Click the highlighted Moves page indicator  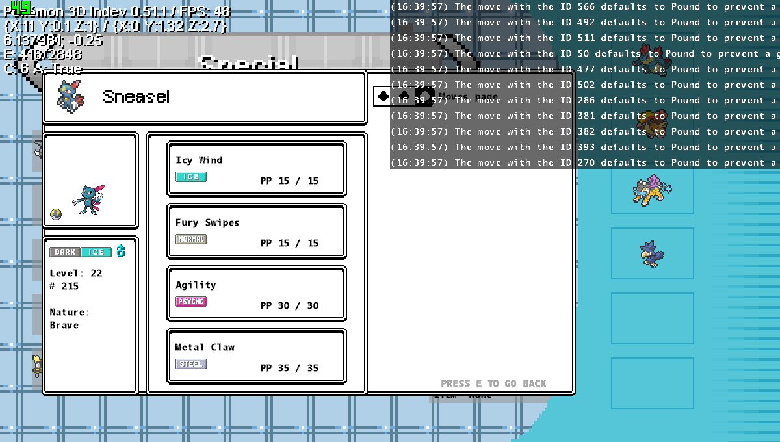point(425,96)
